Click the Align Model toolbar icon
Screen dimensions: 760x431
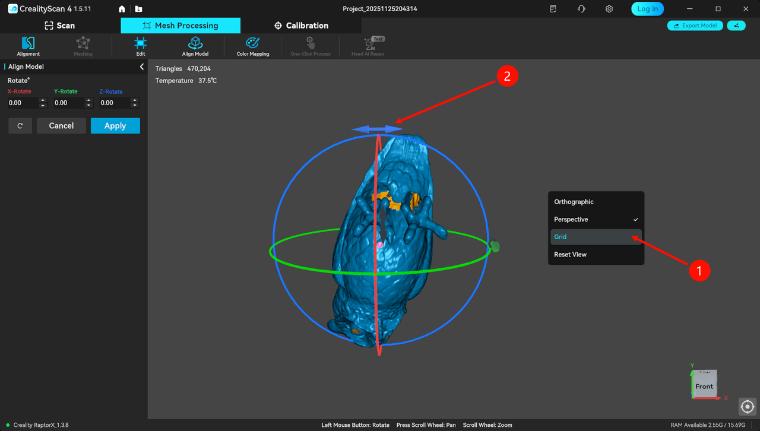[195, 46]
